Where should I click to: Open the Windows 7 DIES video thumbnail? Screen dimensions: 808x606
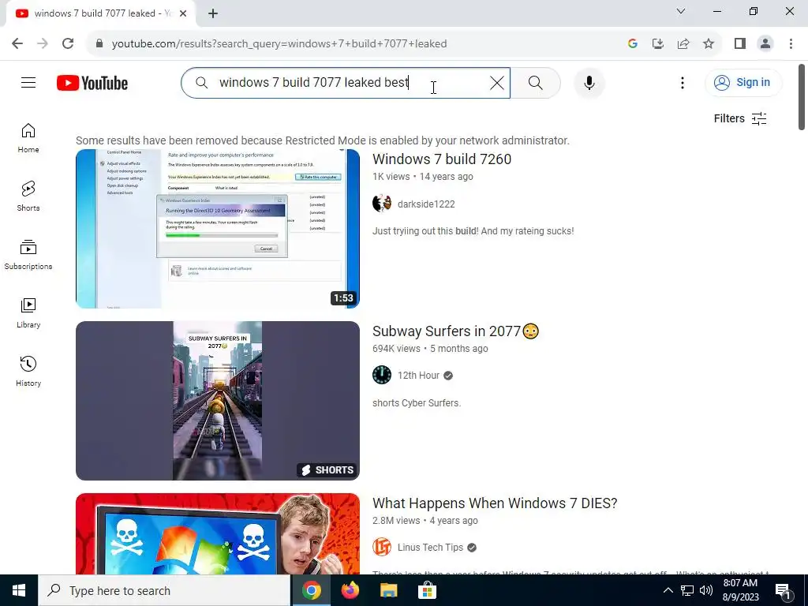tap(218, 534)
